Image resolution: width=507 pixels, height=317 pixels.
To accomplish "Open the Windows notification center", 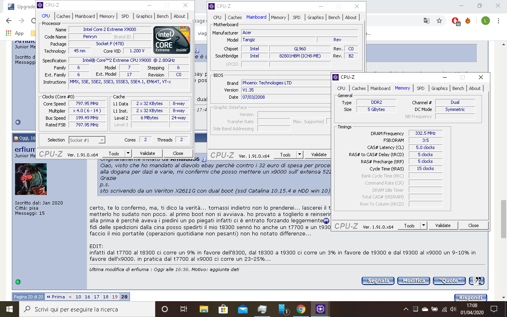I will (x=494, y=309).
